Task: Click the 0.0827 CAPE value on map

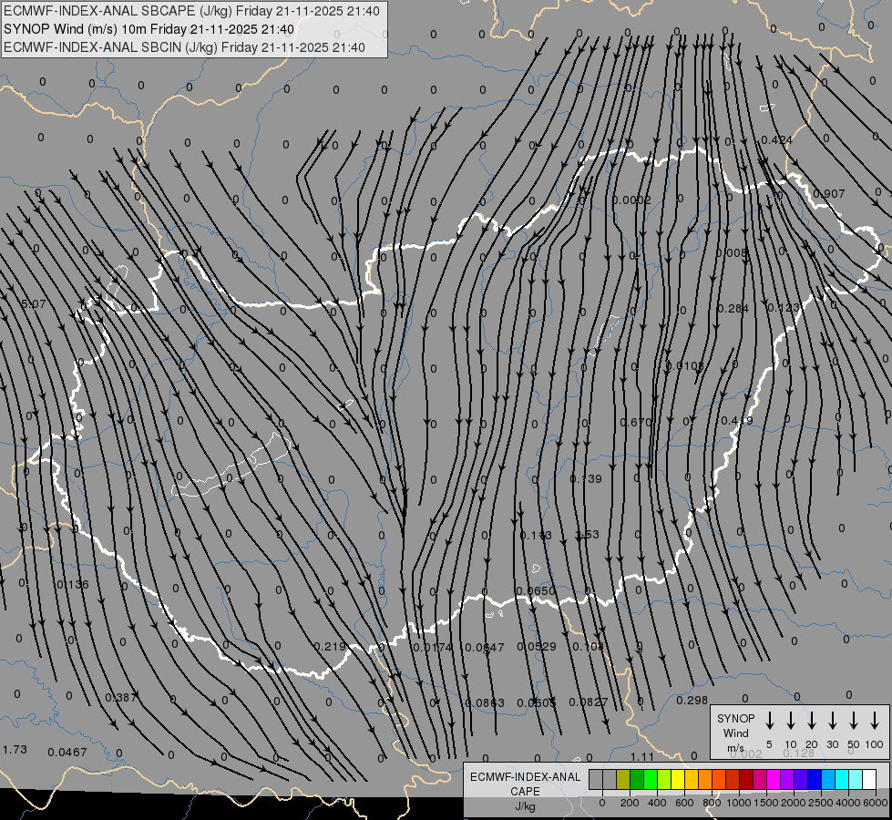Action: [589, 702]
